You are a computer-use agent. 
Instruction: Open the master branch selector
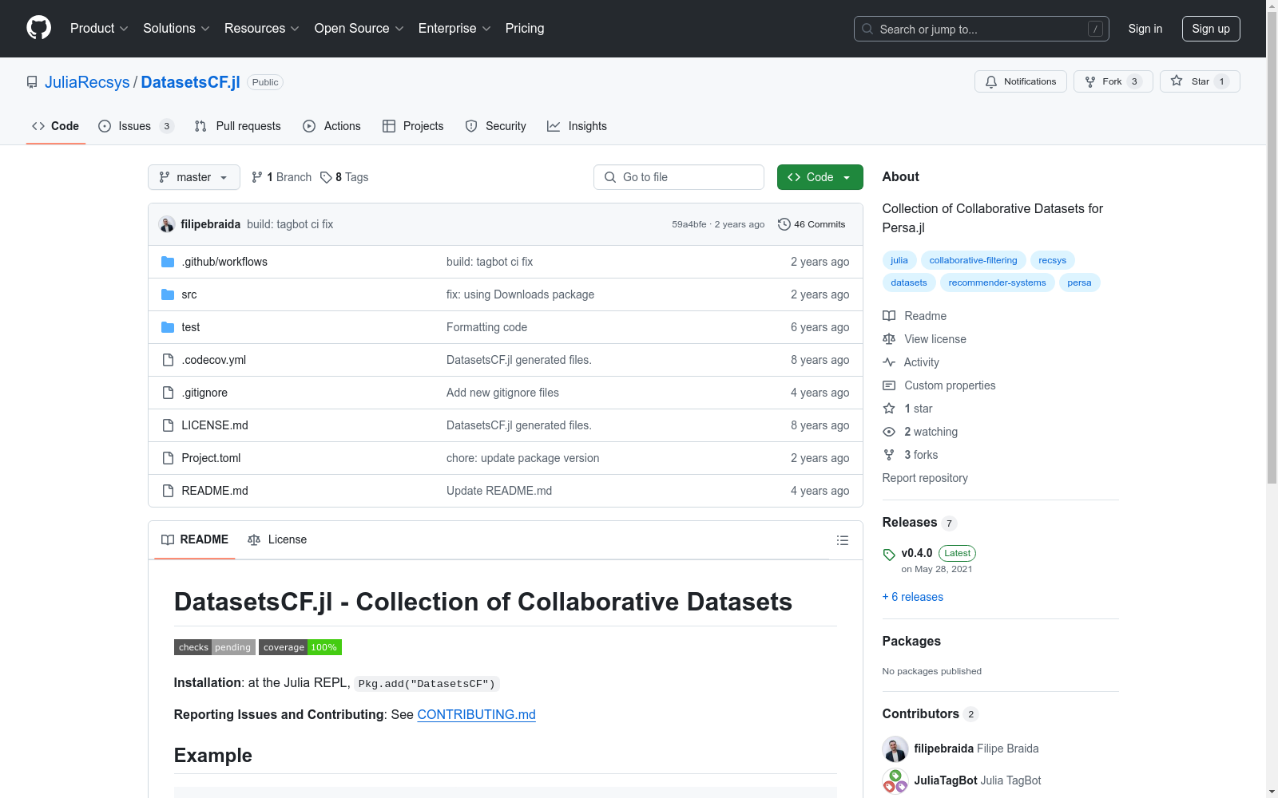(x=194, y=177)
